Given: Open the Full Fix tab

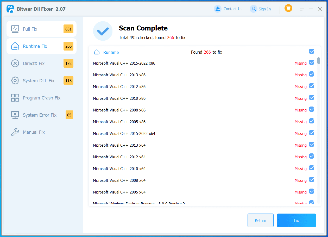Looking at the screenshot, I should tap(41, 29).
